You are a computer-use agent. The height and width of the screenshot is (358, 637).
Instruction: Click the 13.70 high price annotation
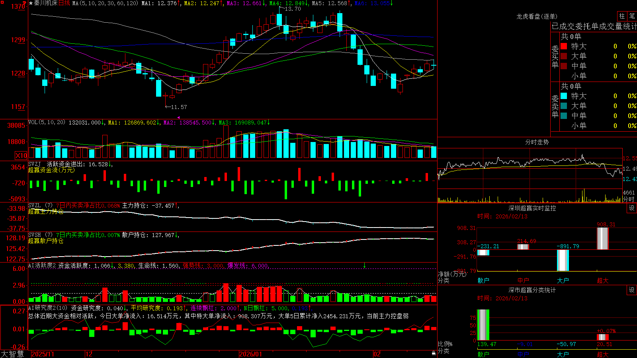click(293, 9)
